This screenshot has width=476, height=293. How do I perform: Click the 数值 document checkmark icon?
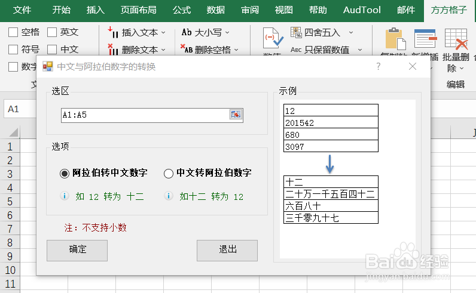tap(273, 38)
